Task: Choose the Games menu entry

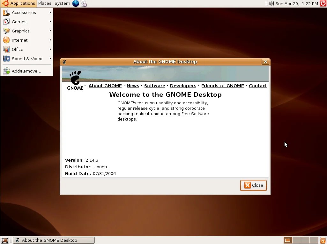Action: coord(27,22)
